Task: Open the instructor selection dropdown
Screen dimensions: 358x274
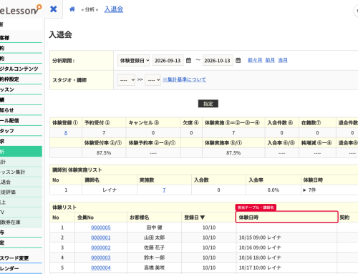Action: coord(153,80)
